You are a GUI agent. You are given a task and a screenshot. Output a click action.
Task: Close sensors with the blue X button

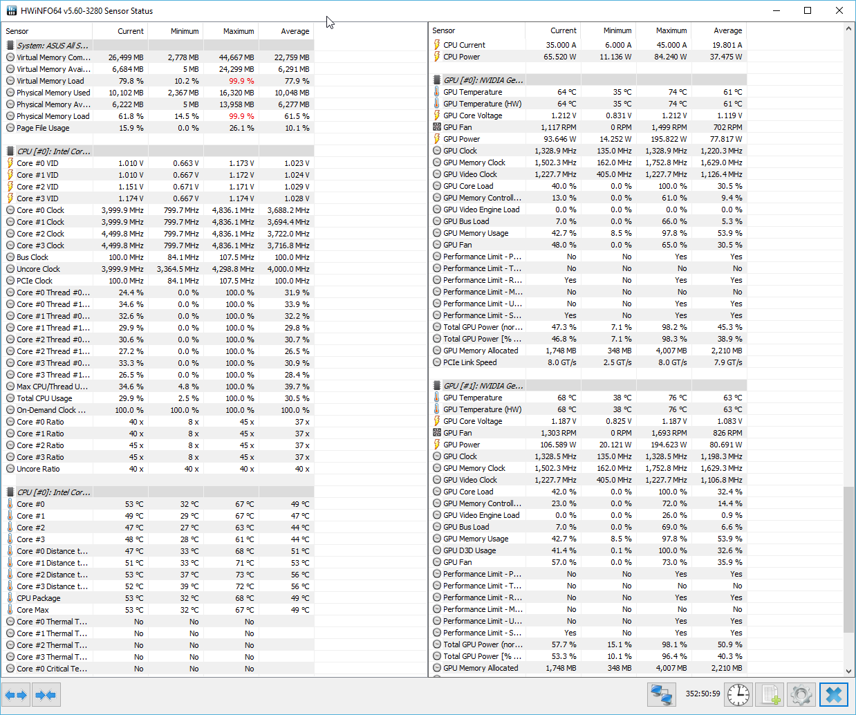pos(834,694)
